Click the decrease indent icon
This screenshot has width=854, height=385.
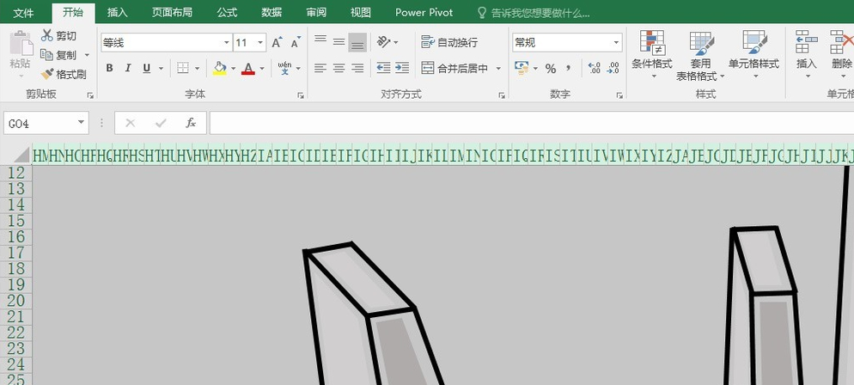click(383, 68)
